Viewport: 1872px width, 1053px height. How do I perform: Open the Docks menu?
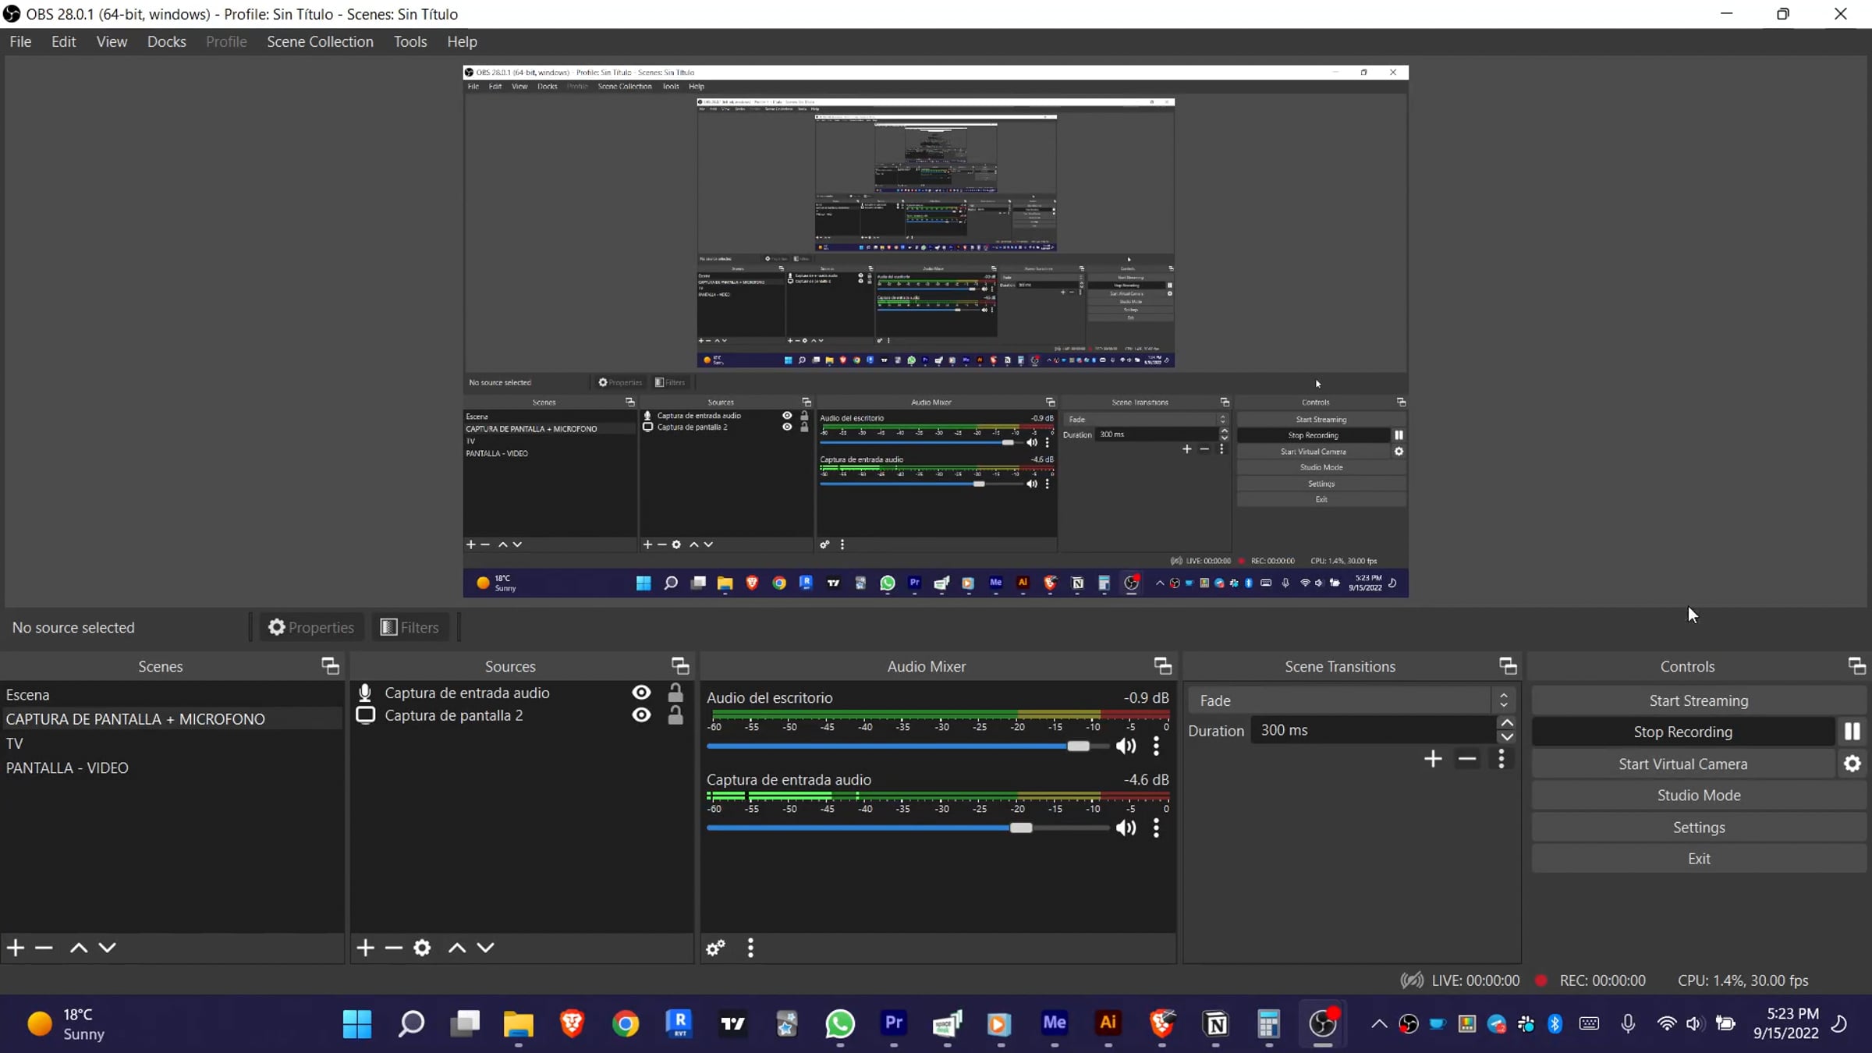pos(166,41)
